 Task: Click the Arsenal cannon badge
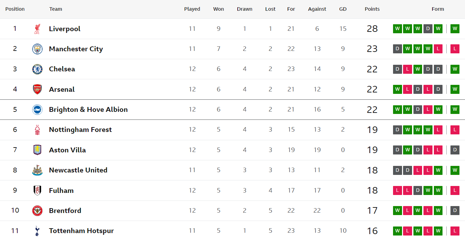37,89
